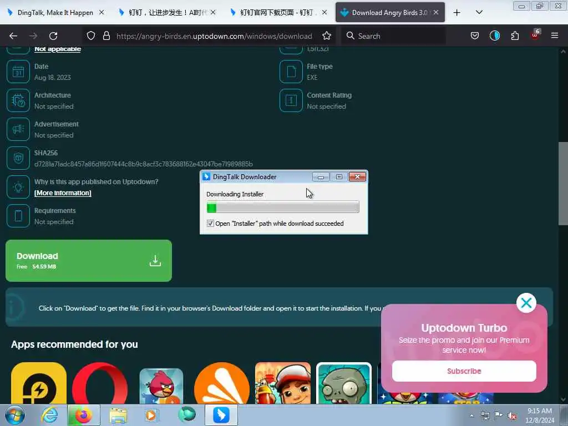The image size is (568, 426).
Task: Open the yellow lightning-bolt app icon recommendation
Action: point(39,383)
